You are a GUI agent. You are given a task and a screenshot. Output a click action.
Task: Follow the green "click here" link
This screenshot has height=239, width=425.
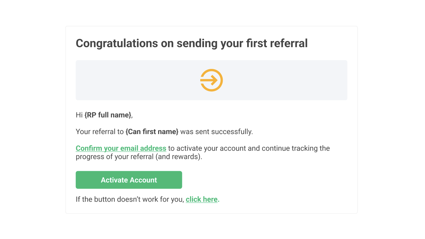pos(202,199)
